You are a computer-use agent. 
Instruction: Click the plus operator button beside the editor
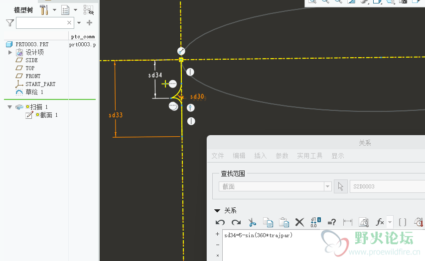coord(217,234)
